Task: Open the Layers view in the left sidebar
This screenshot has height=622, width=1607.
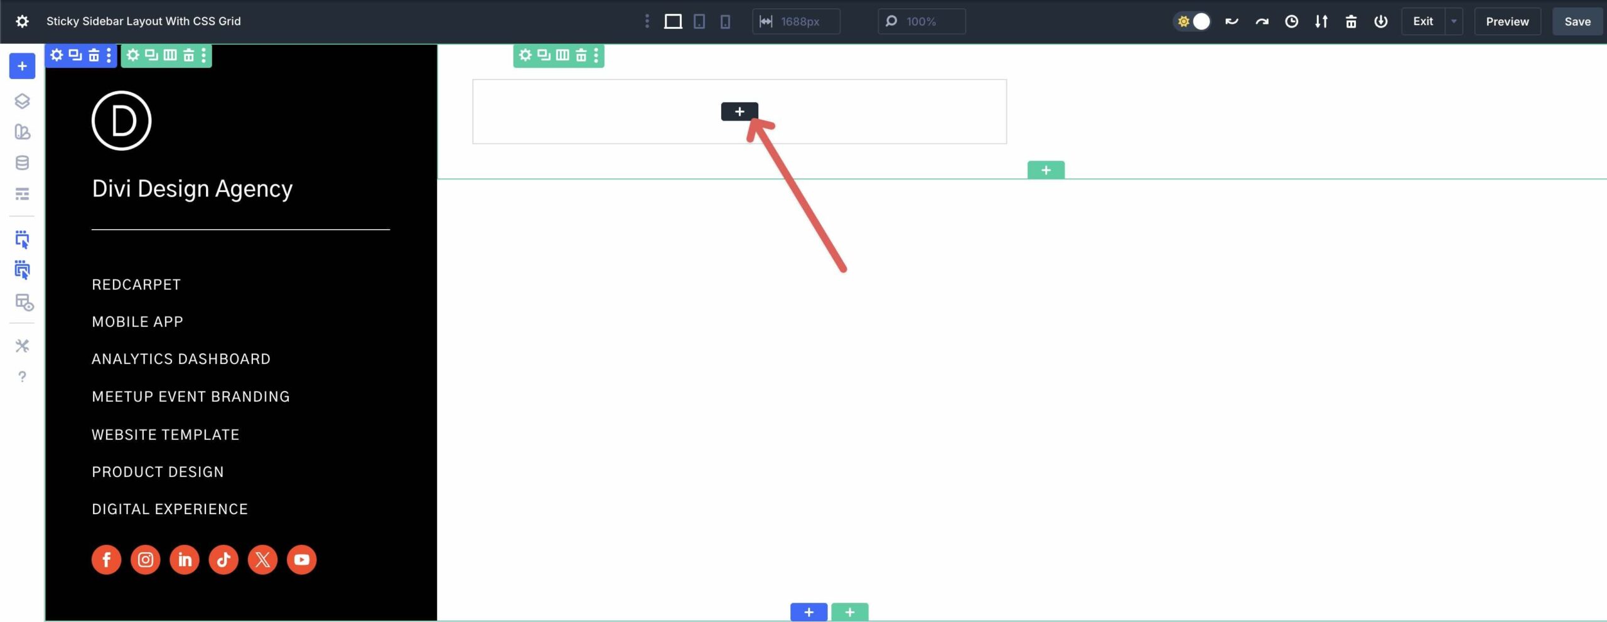Action: click(x=22, y=101)
